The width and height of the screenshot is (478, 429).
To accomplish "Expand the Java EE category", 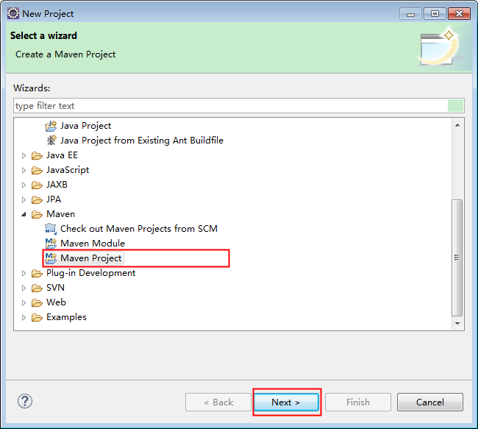I will tap(24, 155).
